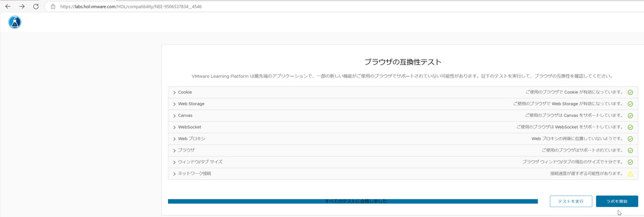Click the lock icon in the address bar
Image resolution: width=644 pixels, height=217 pixels.
click(x=53, y=6)
